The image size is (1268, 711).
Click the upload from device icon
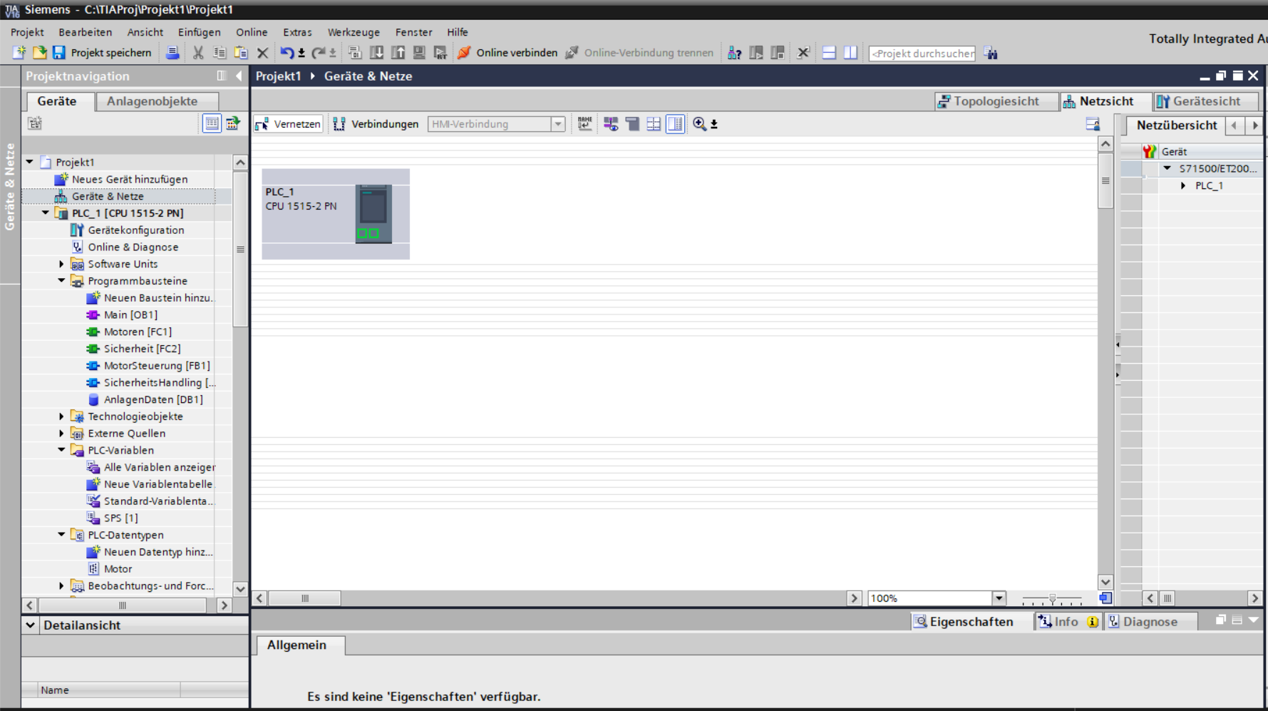coord(398,53)
